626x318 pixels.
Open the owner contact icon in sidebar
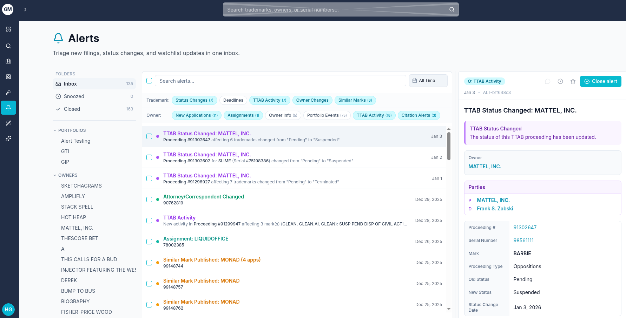coord(8,77)
